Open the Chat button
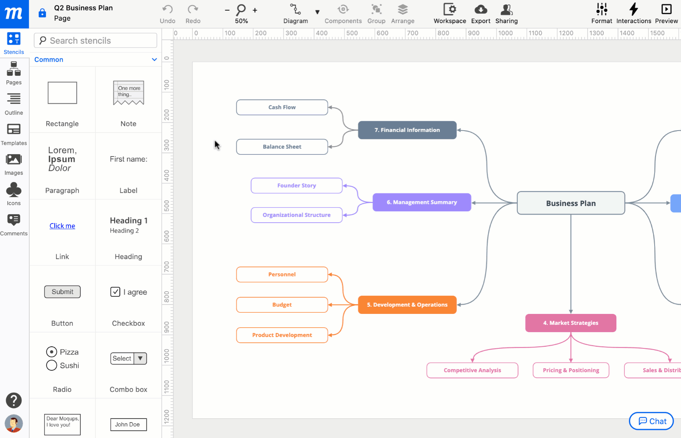This screenshot has width=681, height=438. [651, 421]
